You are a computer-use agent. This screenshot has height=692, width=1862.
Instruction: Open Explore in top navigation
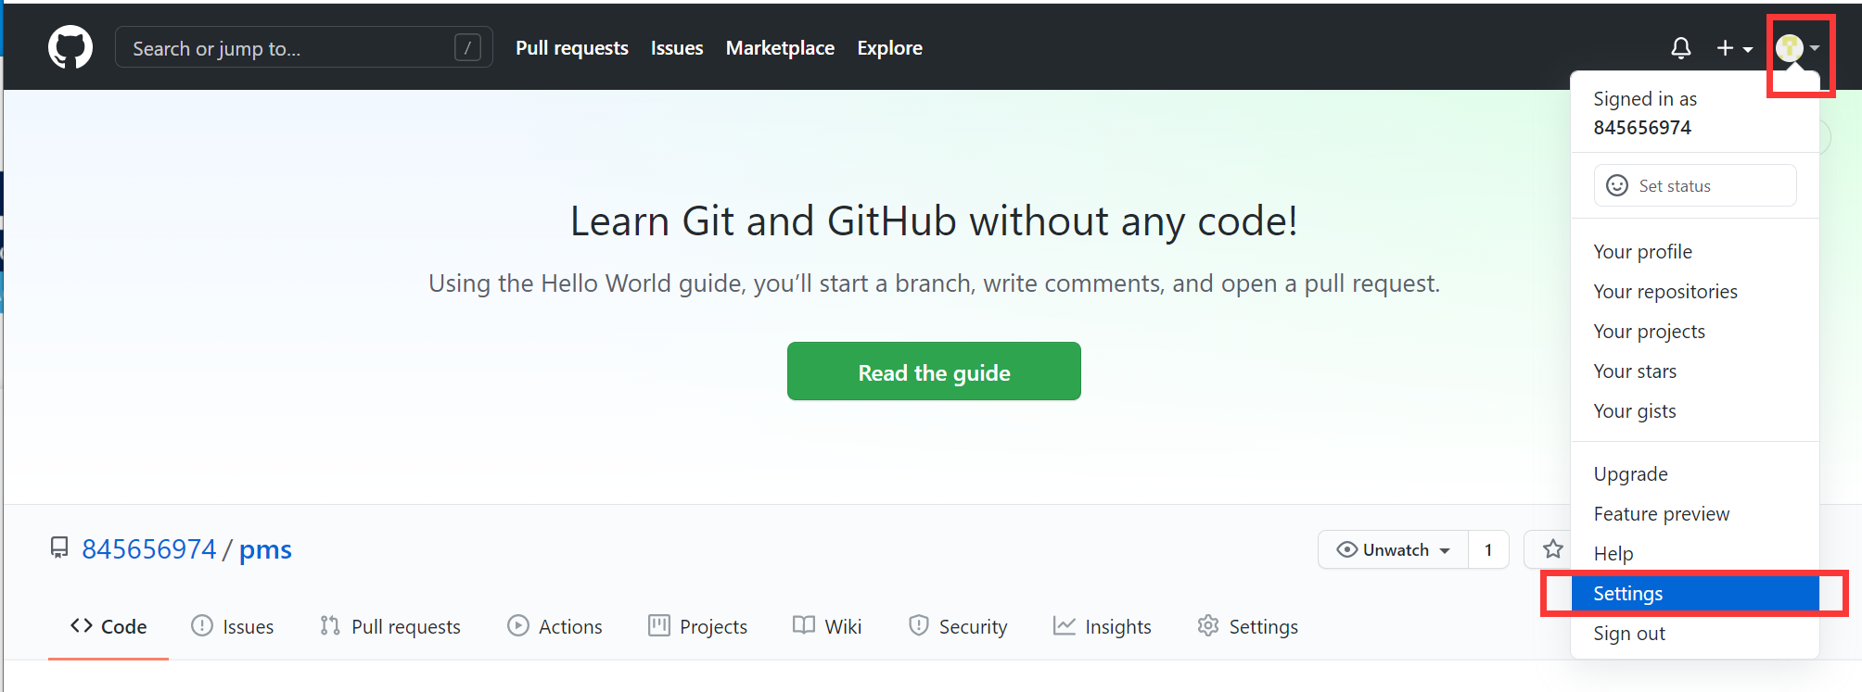(889, 47)
